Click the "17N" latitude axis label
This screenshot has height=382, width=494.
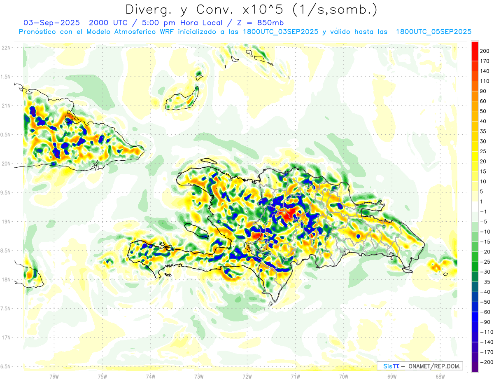coord(7,337)
